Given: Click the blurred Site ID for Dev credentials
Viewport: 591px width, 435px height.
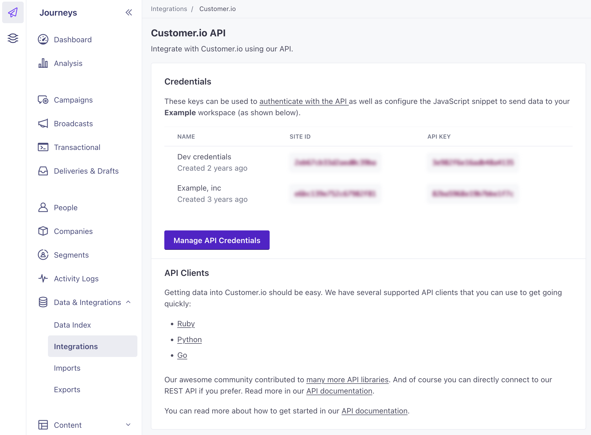Looking at the screenshot, I should click(x=335, y=162).
